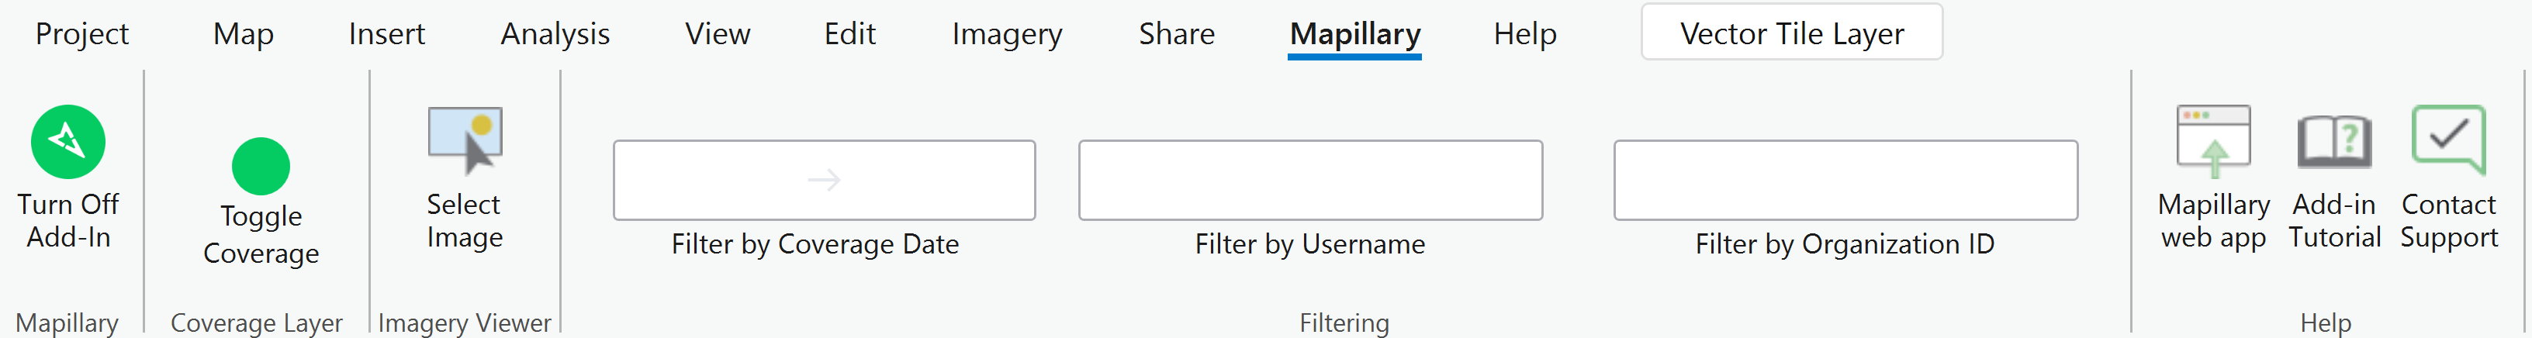2532x338 pixels.
Task: Toggle the green Coverage layer button
Action: pos(261,166)
